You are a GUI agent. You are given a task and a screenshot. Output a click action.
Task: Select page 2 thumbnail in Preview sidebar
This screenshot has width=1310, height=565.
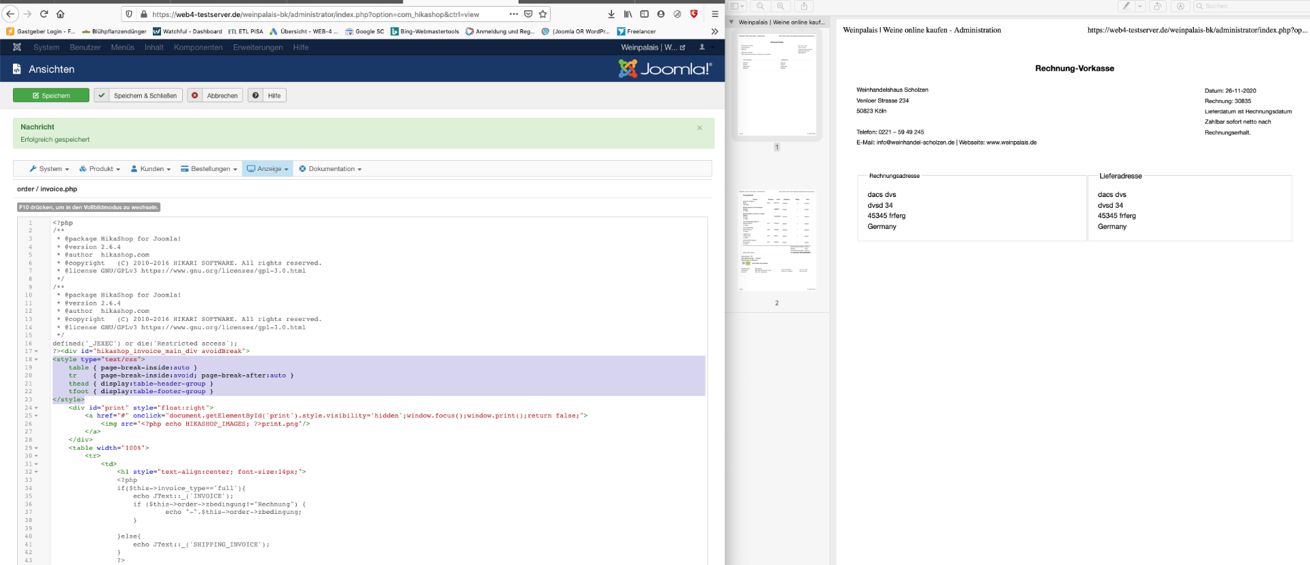click(776, 241)
